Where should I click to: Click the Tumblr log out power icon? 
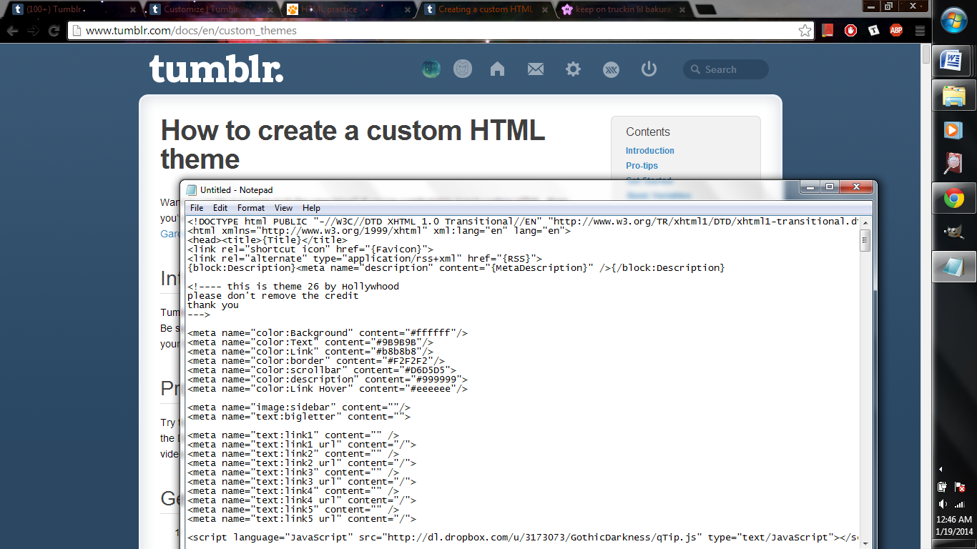649,69
